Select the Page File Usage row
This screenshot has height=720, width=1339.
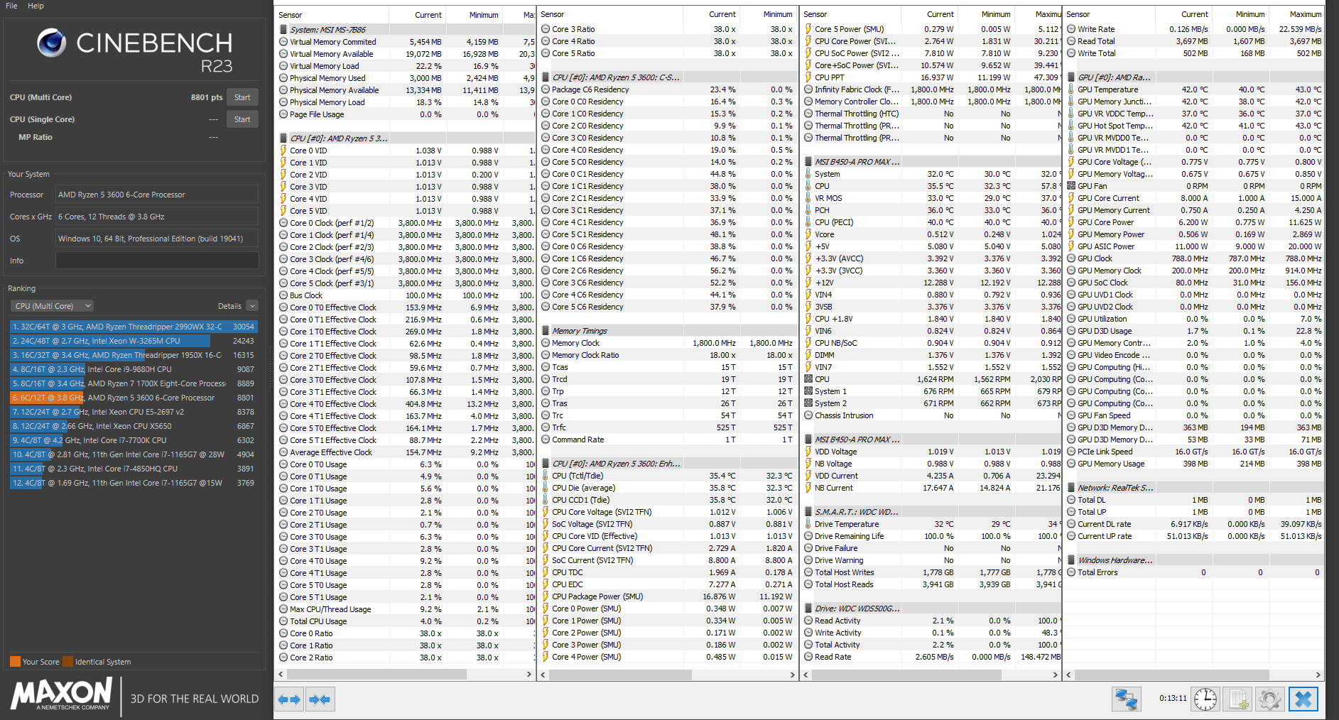(x=405, y=114)
